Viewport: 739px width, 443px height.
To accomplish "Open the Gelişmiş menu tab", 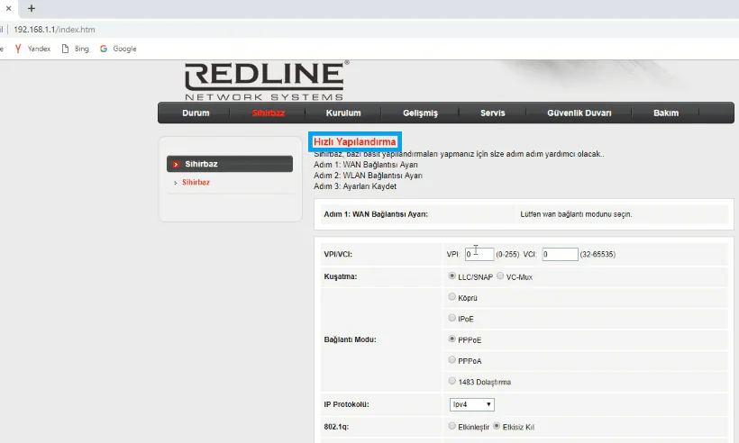I will pos(421,113).
